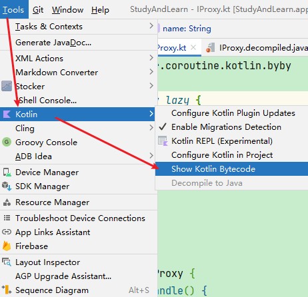Choose Configure Kotlin in Project

[x=231, y=155]
